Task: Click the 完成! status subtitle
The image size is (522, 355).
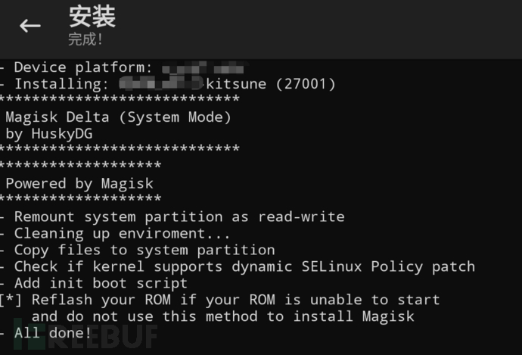Action: pos(85,39)
